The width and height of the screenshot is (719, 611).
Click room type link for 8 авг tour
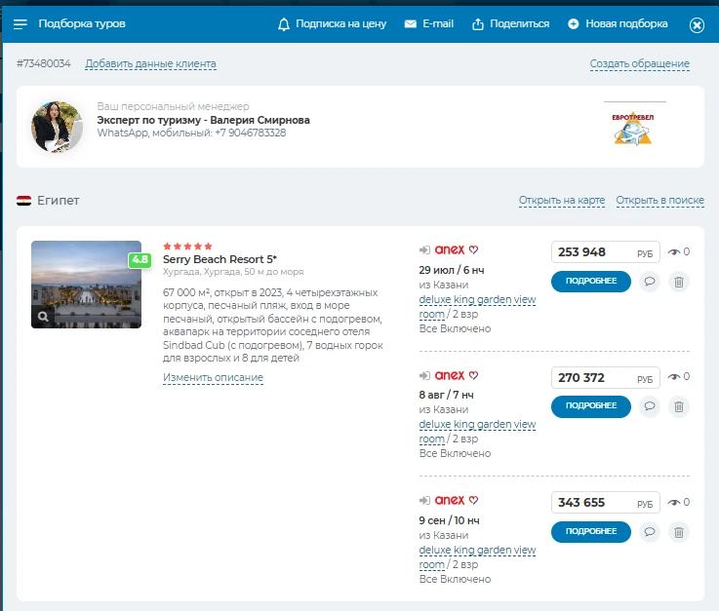[477, 432]
